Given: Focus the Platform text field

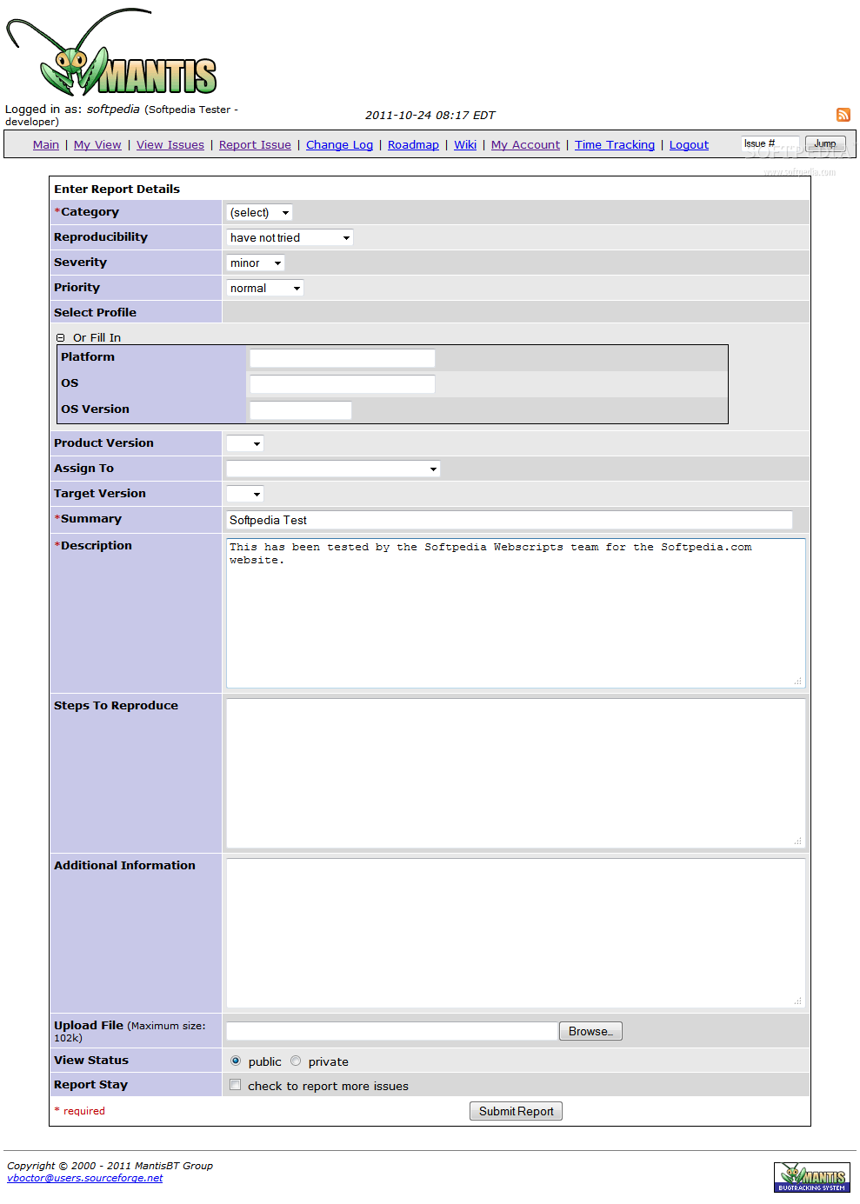Looking at the screenshot, I should (x=342, y=358).
